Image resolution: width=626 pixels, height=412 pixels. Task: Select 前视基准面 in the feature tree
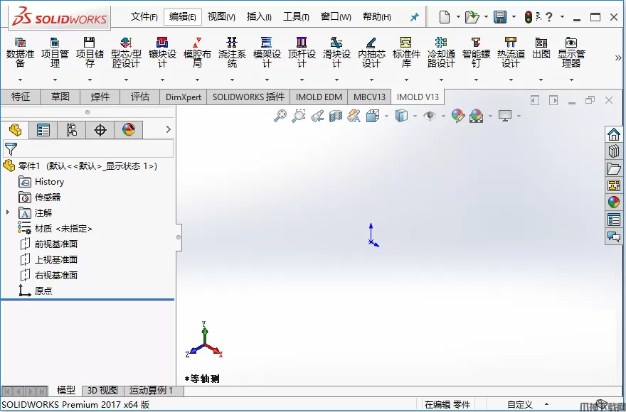click(55, 244)
